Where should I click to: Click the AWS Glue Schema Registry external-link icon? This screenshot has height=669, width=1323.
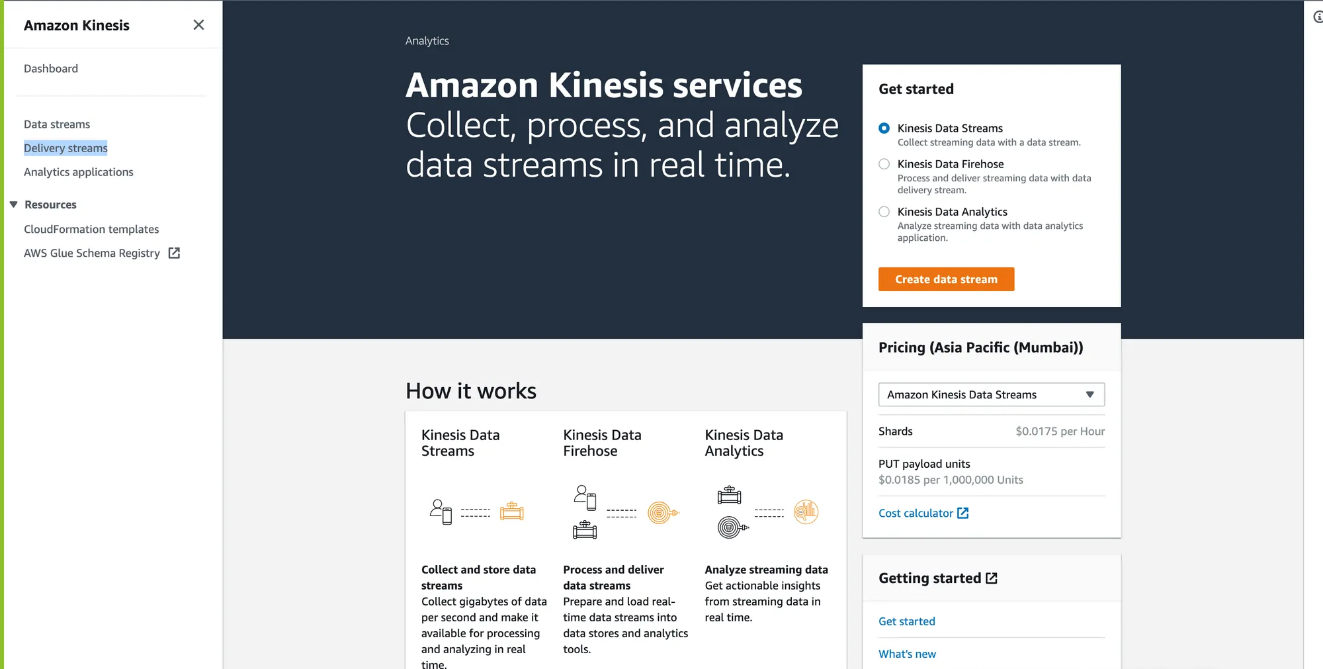coord(174,253)
